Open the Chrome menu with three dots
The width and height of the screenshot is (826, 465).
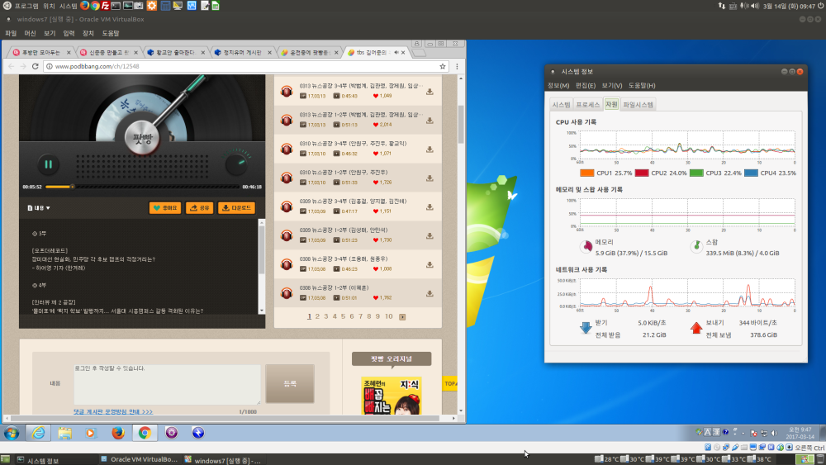point(455,66)
